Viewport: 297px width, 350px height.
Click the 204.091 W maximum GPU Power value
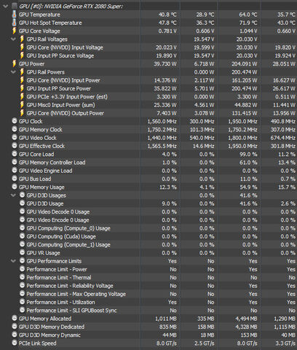pyautogui.click(x=244, y=64)
